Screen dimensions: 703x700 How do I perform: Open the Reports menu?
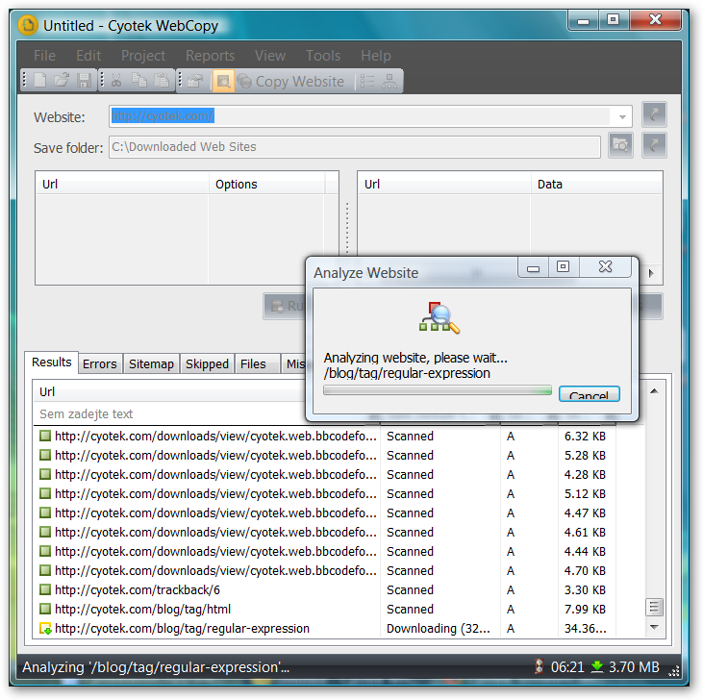(210, 56)
